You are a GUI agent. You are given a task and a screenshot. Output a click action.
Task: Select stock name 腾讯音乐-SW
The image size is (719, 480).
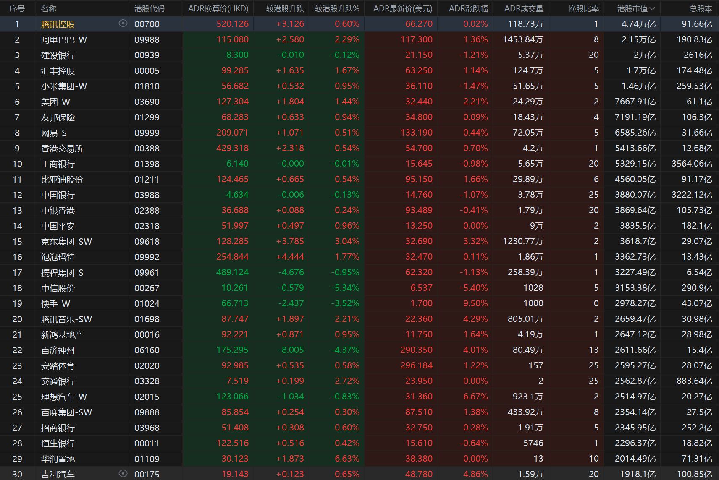[x=66, y=319]
